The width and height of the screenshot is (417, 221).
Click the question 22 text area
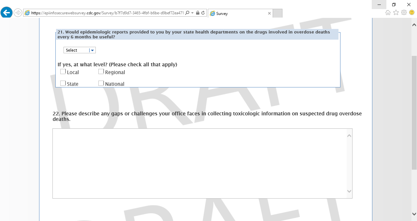pos(202,163)
